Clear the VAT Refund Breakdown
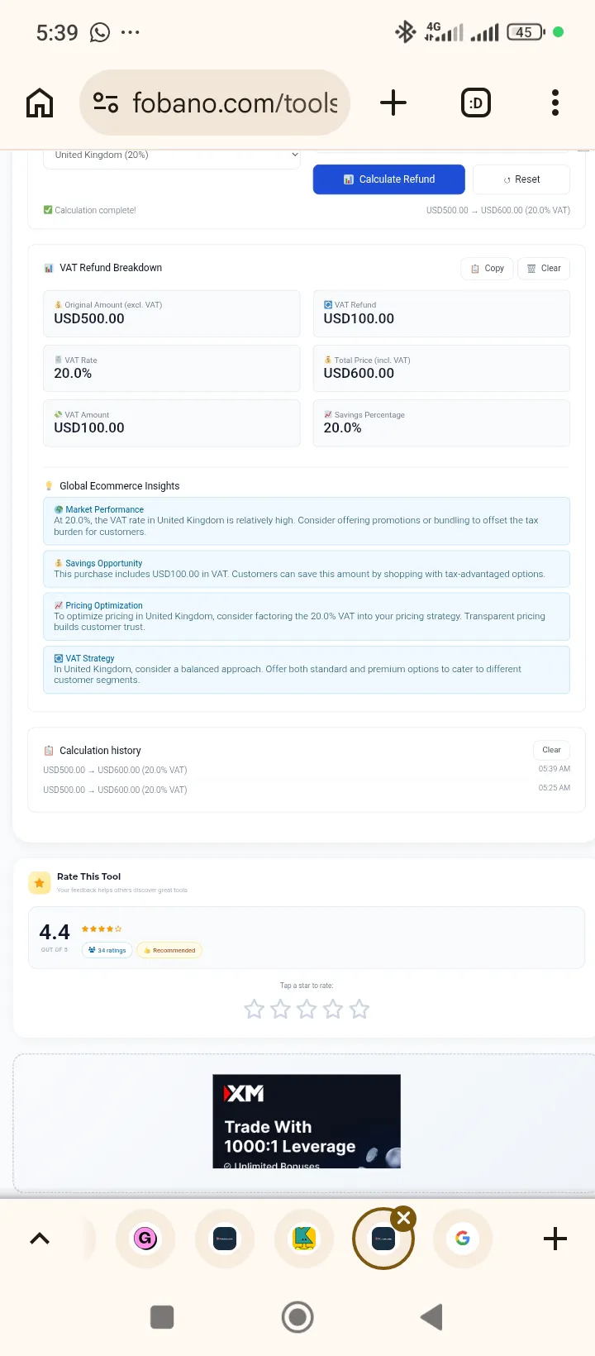Viewport: 595px width, 1356px height. pyautogui.click(x=544, y=268)
